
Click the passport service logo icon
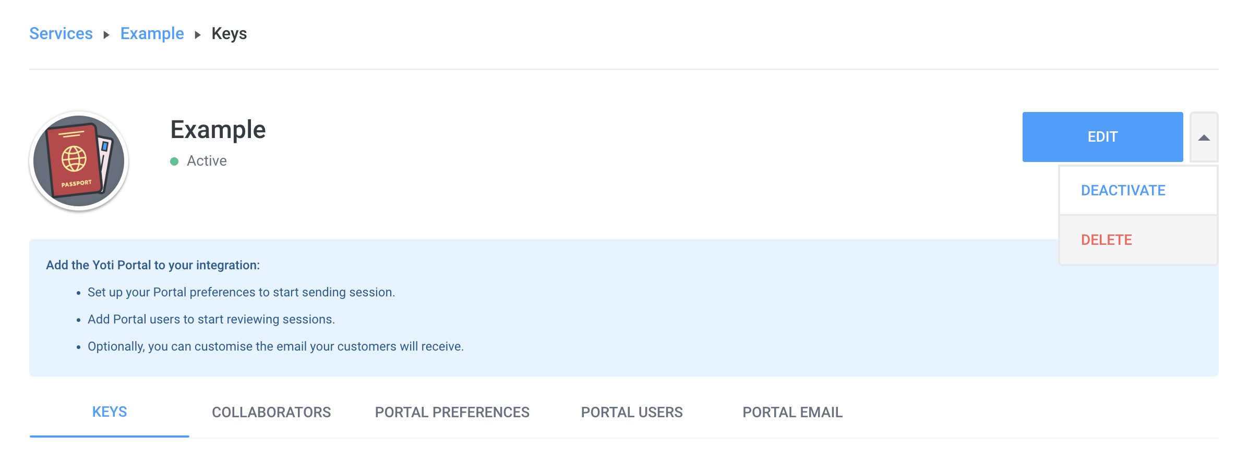pos(79,161)
